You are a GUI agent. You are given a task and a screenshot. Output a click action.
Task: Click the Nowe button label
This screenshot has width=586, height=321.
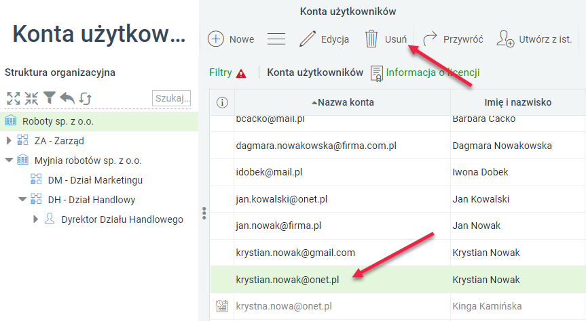pos(242,39)
